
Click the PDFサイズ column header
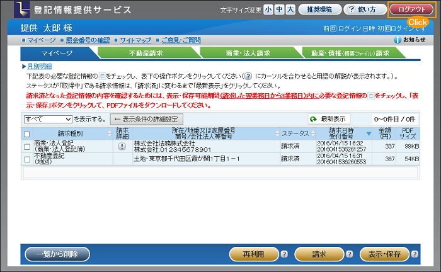408,133
